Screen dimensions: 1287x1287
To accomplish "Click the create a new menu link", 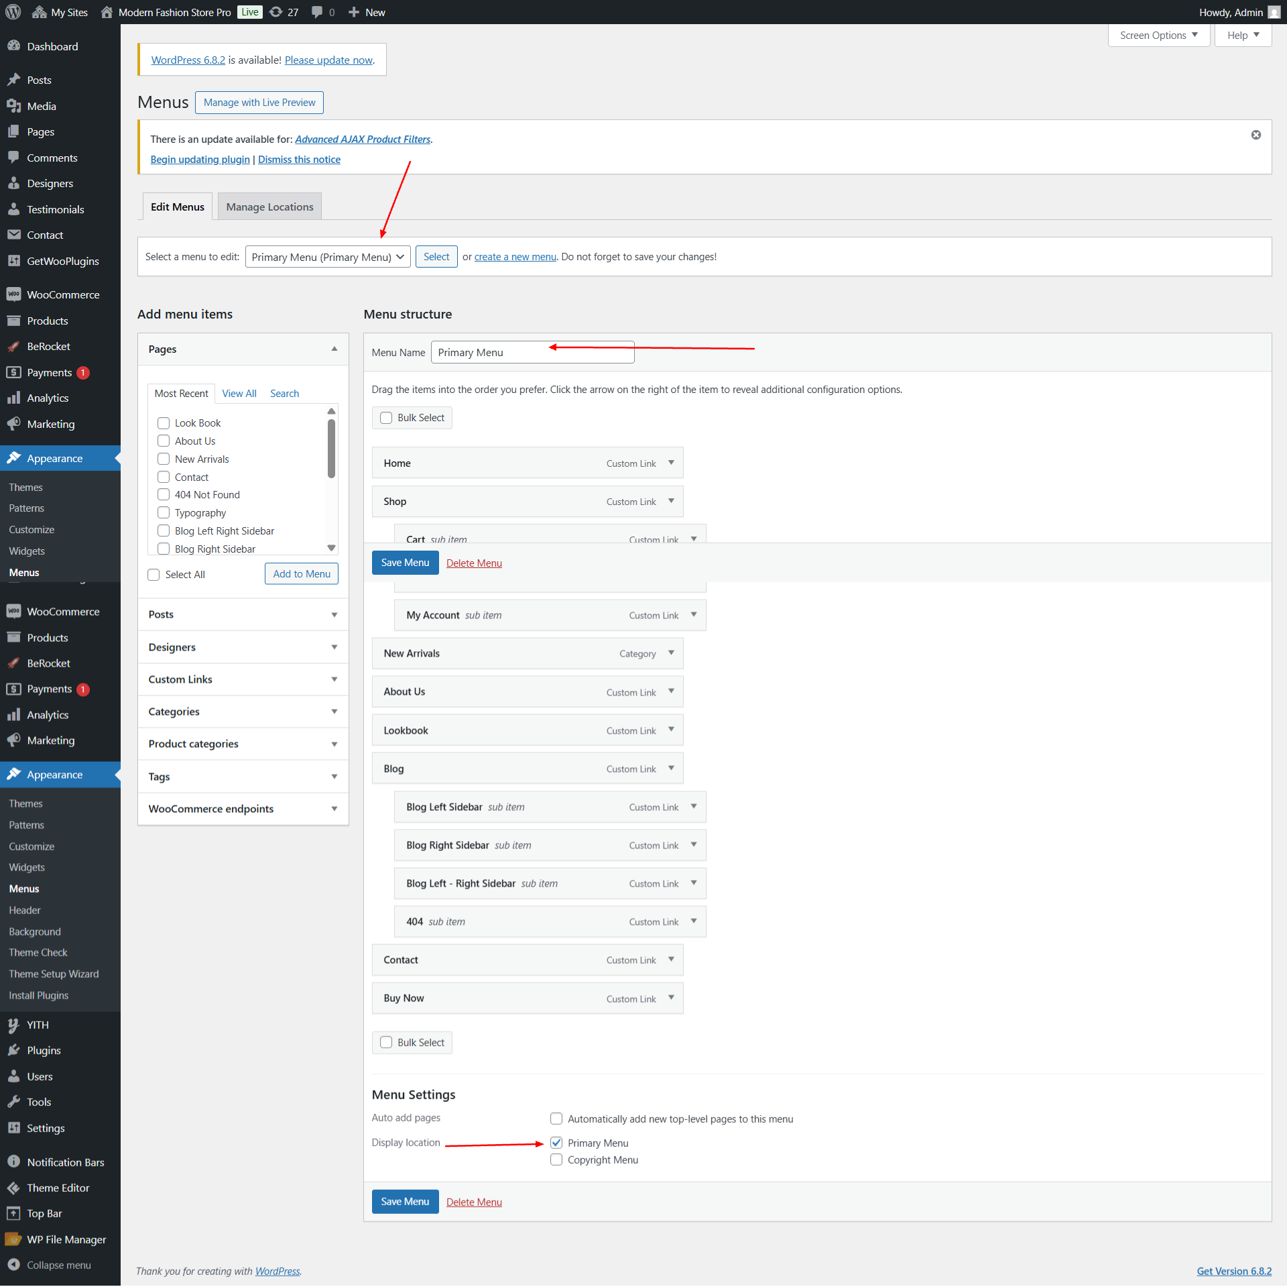I will pyautogui.click(x=515, y=257).
